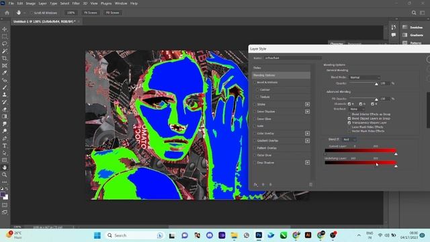Click the Home icon in options bar

[7, 13]
